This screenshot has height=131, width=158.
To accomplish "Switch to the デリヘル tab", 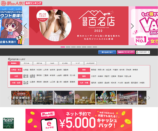I will pyautogui.click(x=27, y=63).
